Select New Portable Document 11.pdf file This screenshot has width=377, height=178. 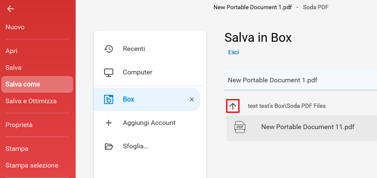(x=302, y=128)
